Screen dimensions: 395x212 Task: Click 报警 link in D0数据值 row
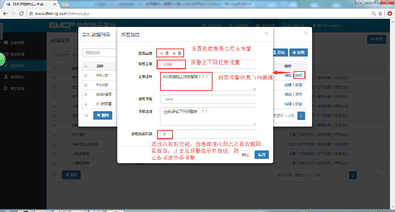(x=299, y=94)
